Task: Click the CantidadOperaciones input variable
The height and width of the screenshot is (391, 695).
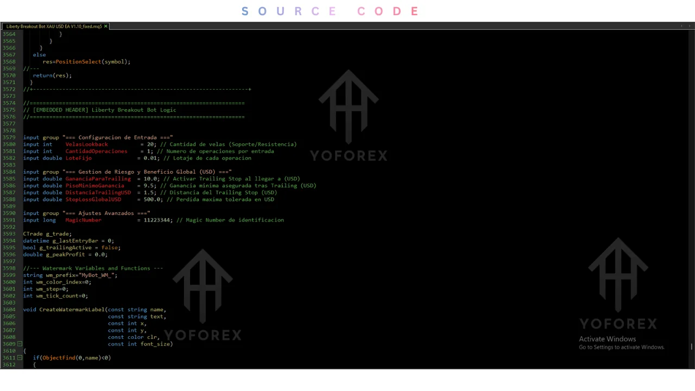Action: point(97,152)
